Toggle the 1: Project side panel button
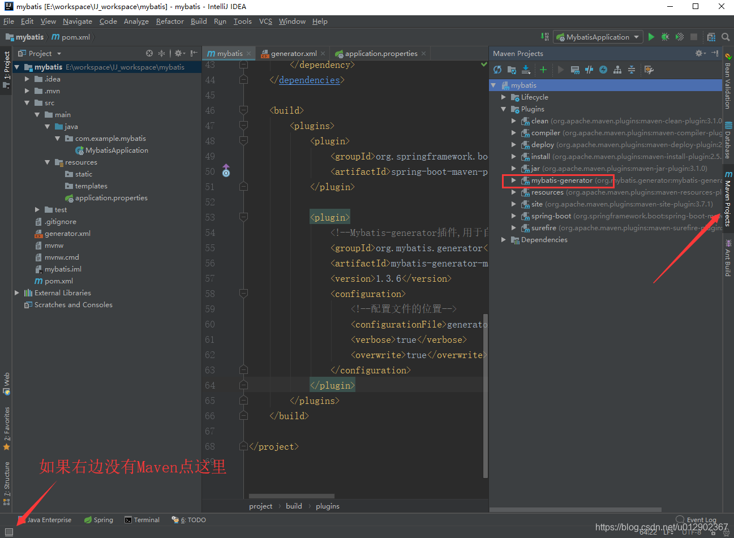This screenshot has width=734, height=538. click(6, 70)
